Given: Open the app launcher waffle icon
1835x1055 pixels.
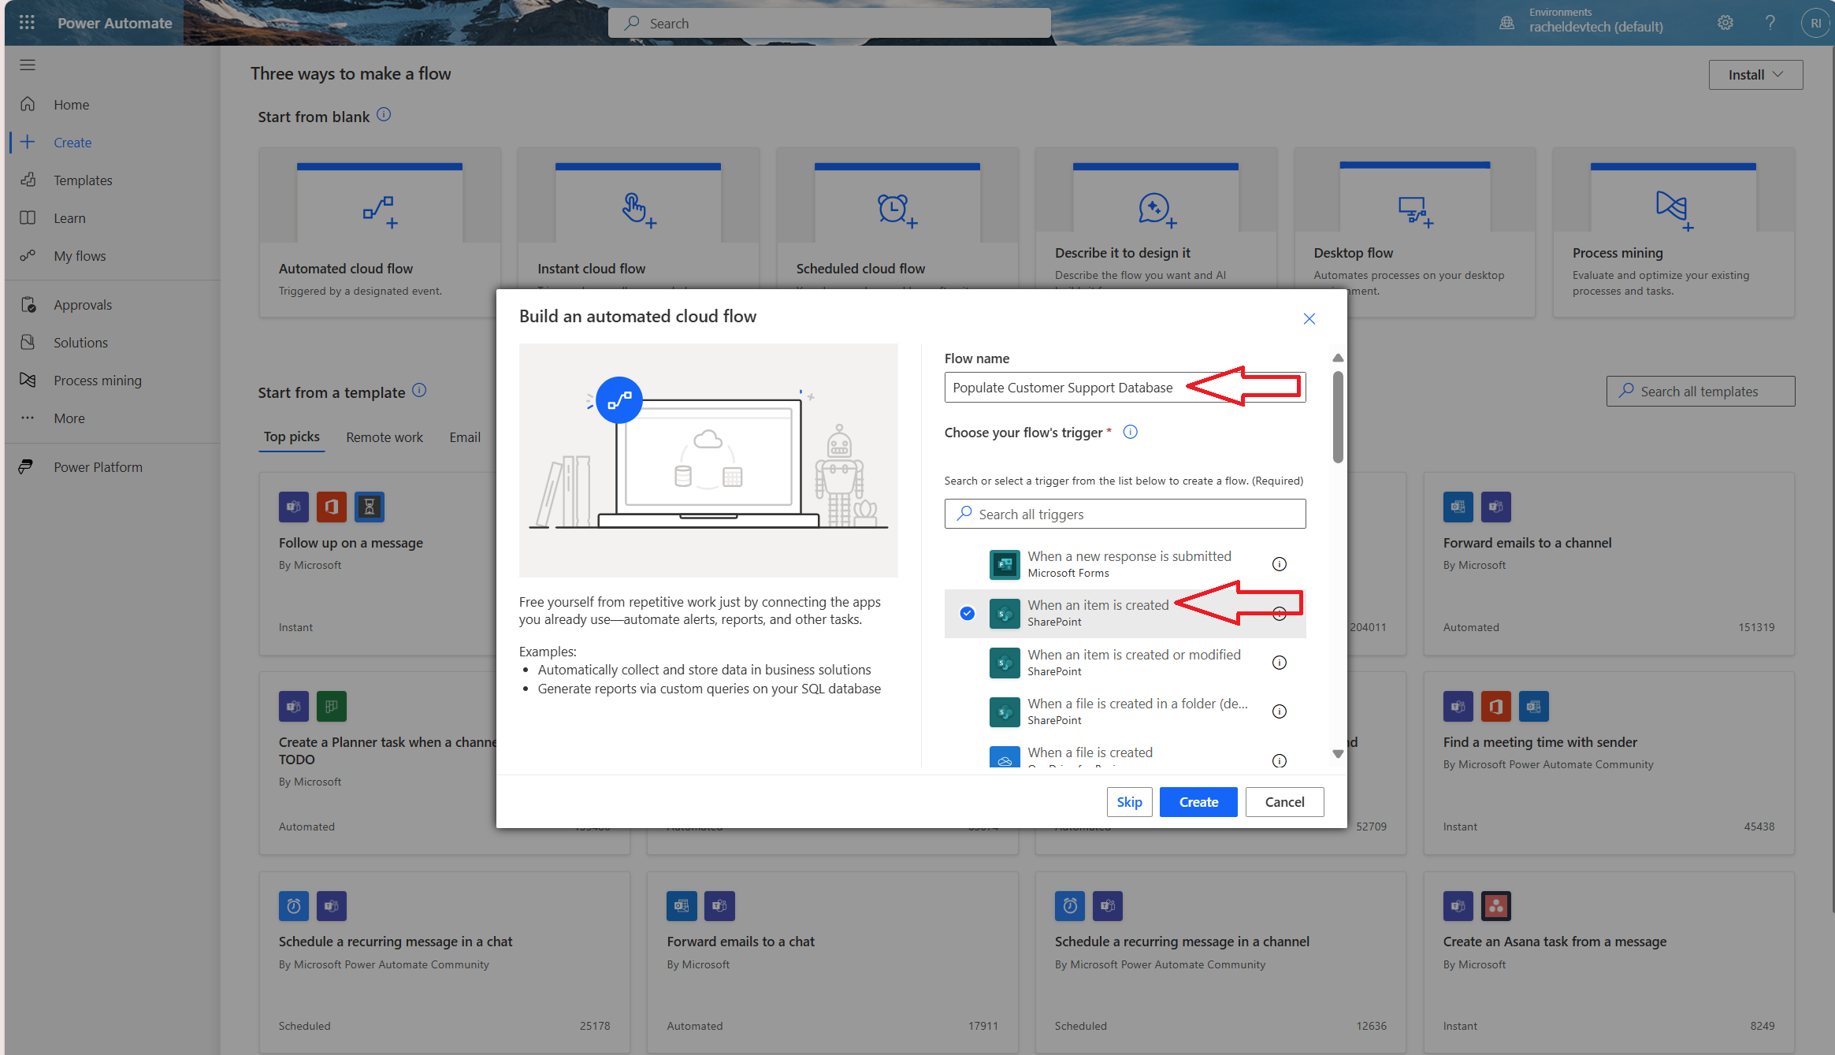Looking at the screenshot, I should (27, 23).
